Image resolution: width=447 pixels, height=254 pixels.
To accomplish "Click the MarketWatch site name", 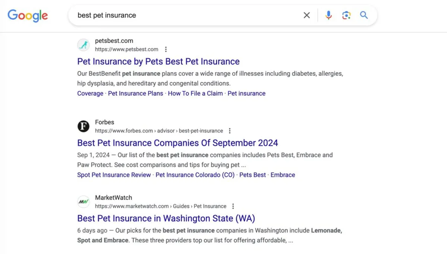I will coord(114,198).
